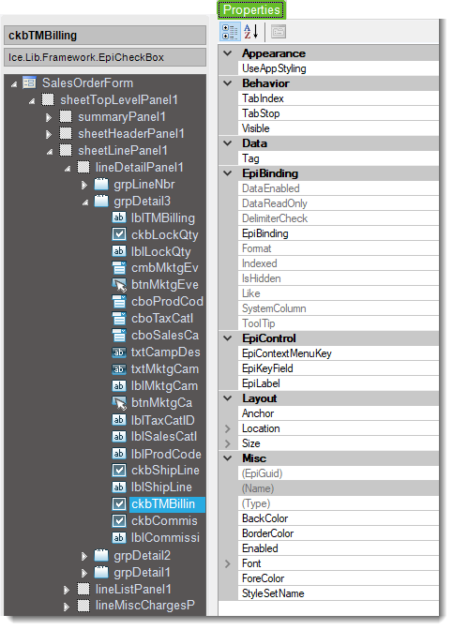Open Property Pages icon in toolbar
The height and width of the screenshot is (630, 453).
[x=279, y=32]
